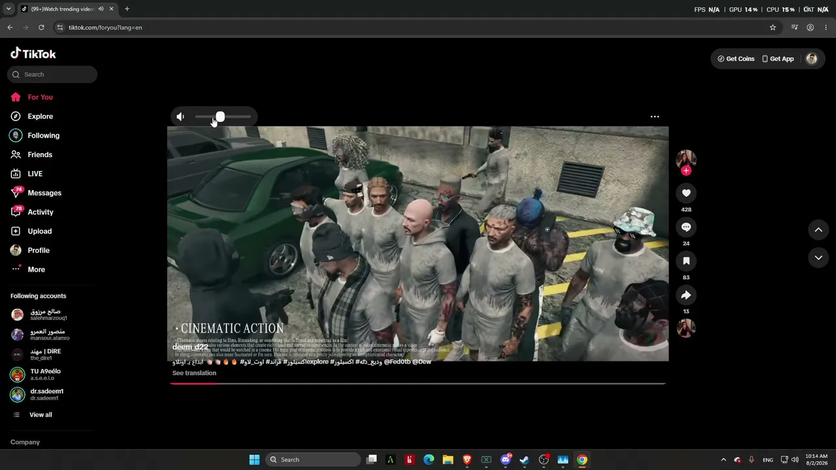This screenshot has height=470, width=836.
Task: Open Steam from the taskbar
Action: (524, 460)
